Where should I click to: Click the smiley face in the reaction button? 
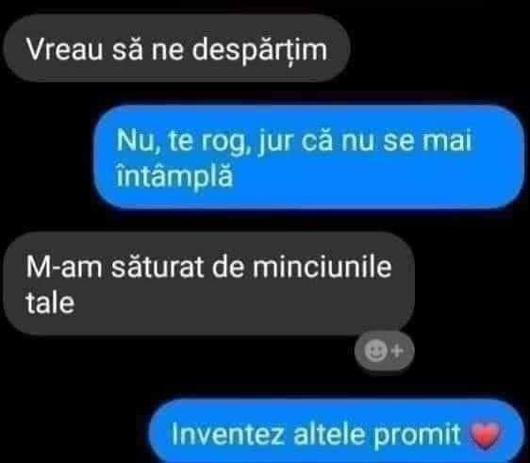tap(375, 351)
